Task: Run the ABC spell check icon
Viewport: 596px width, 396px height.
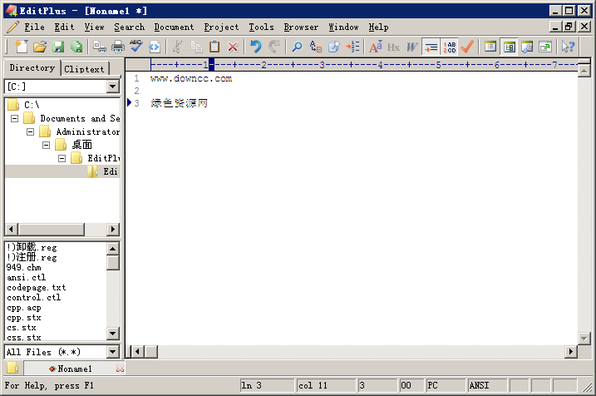Action: 136,47
